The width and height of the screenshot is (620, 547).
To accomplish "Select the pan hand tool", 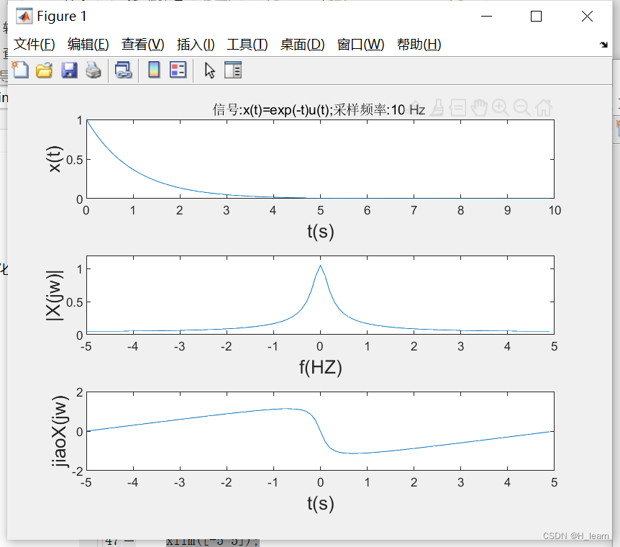I will (x=479, y=107).
